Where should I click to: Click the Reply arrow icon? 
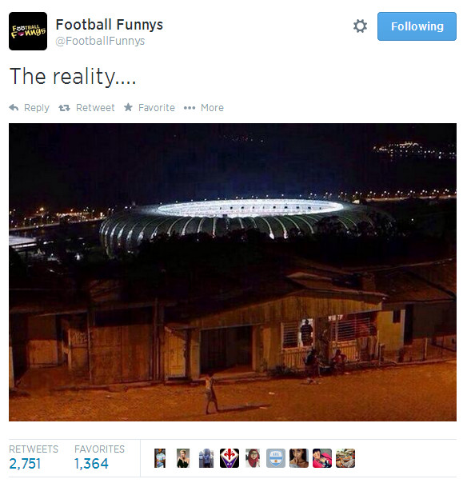click(14, 108)
